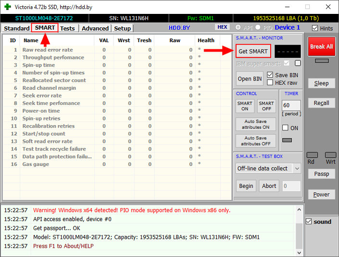Click the Passp button
Image resolution: width=339 pixels, height=257 pixels.
pyautogui.click(x=322, y=174)
